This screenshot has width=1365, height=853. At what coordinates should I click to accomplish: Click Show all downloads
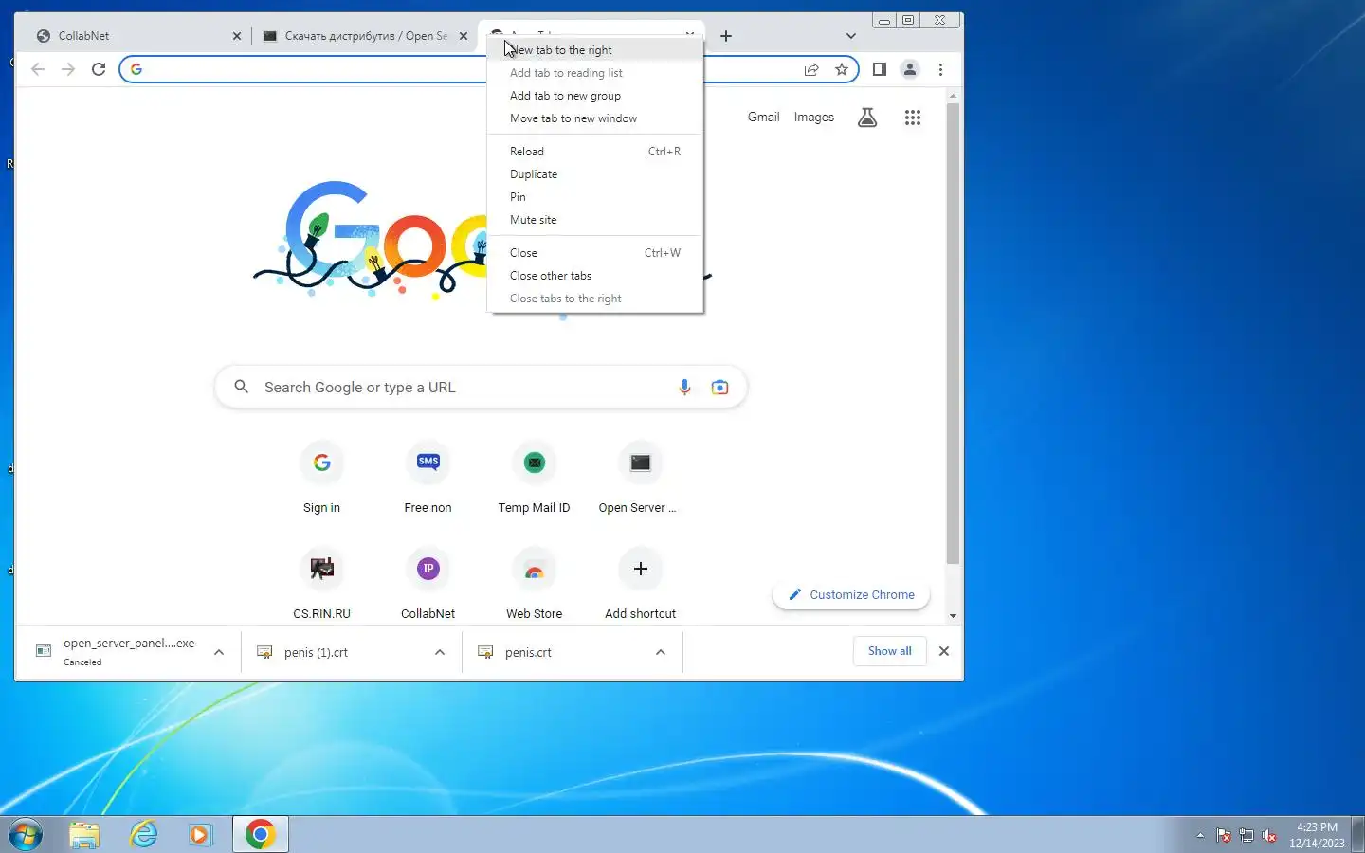pos(889,651)
